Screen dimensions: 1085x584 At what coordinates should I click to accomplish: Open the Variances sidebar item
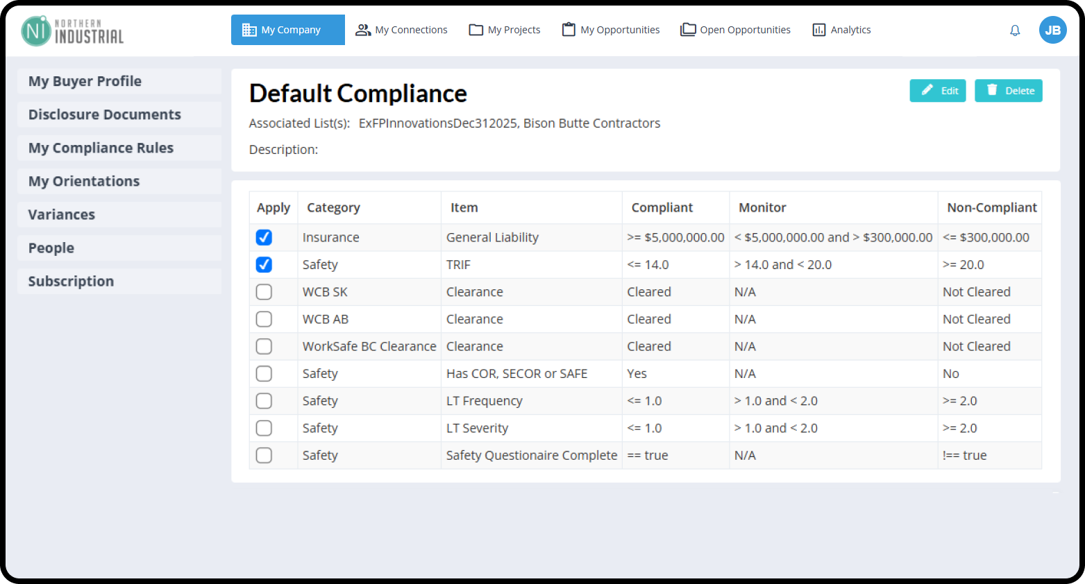[x=62, y=214]
